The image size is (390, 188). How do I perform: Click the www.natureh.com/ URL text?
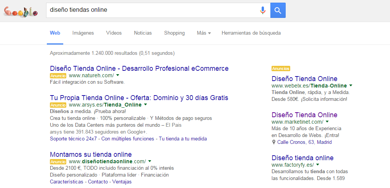pos(91,75)
